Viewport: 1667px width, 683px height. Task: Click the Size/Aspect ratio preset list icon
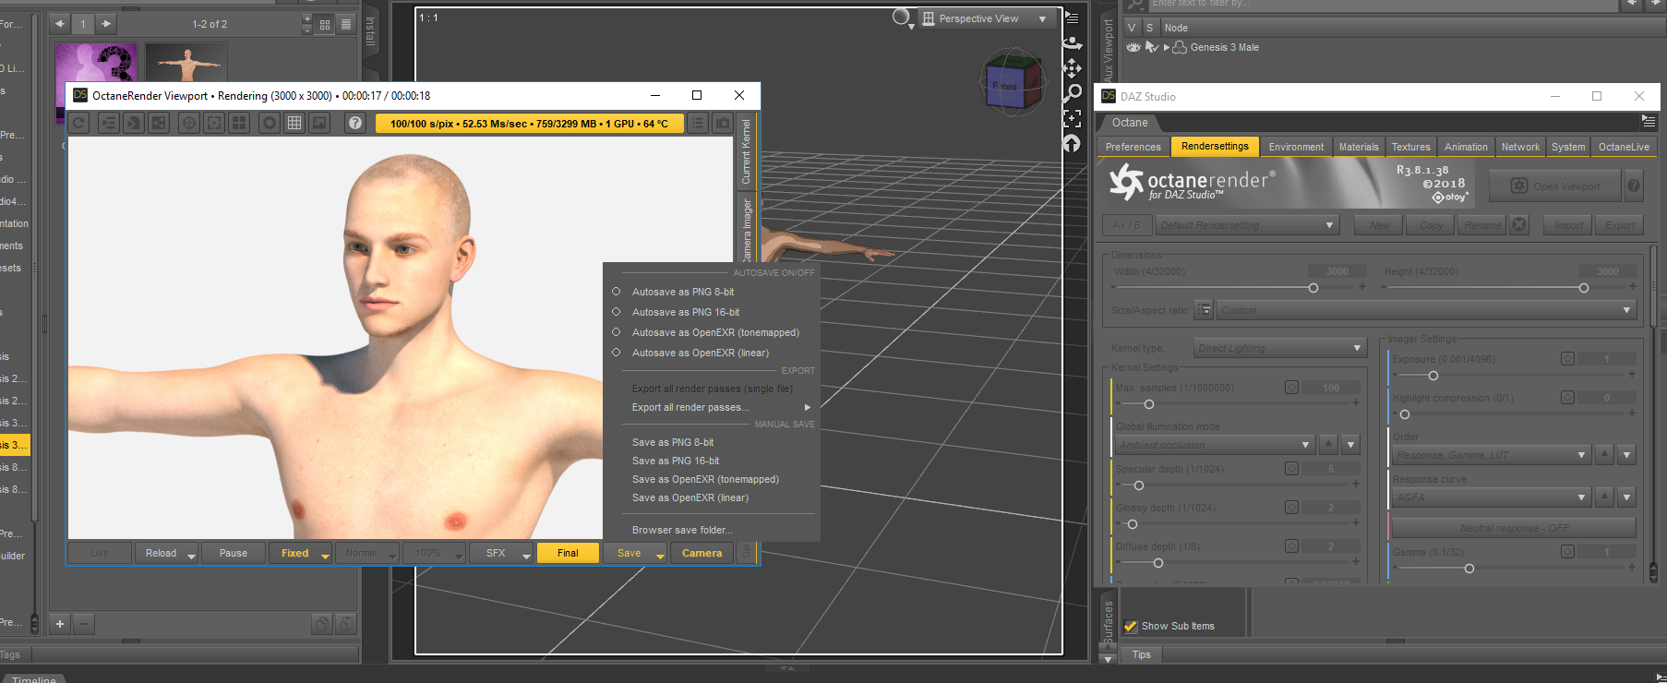coord(1204,310)
